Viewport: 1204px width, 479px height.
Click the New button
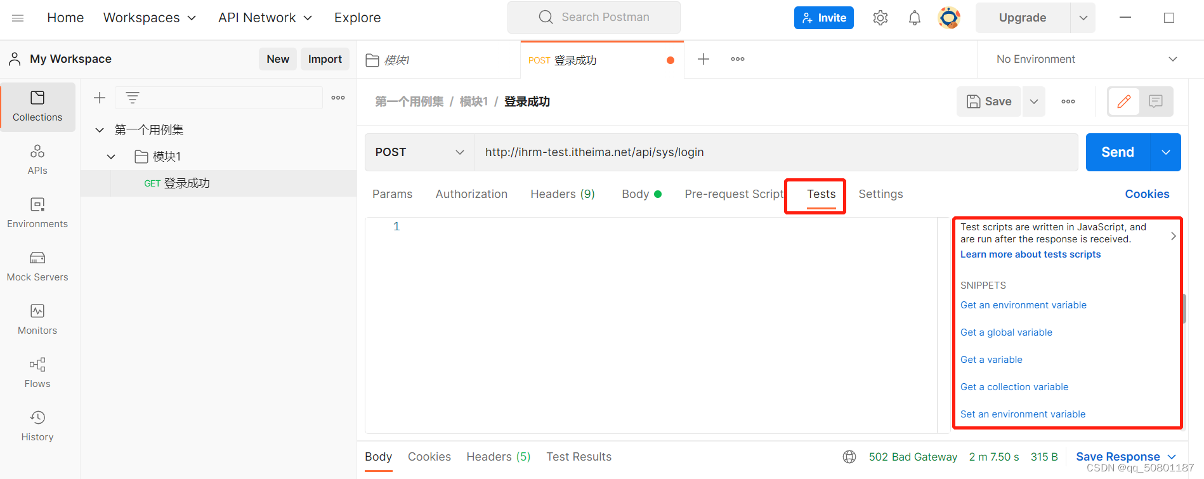click(x=278, y=59)
